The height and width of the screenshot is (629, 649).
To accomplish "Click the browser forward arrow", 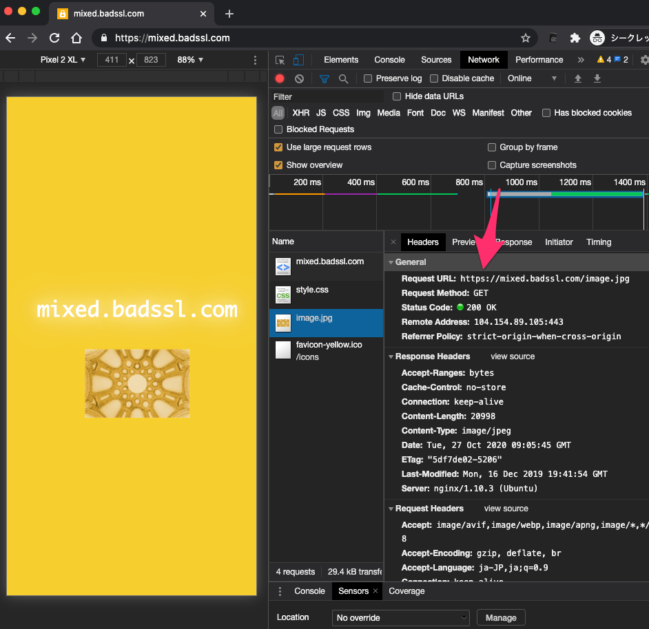I will 32,38.
